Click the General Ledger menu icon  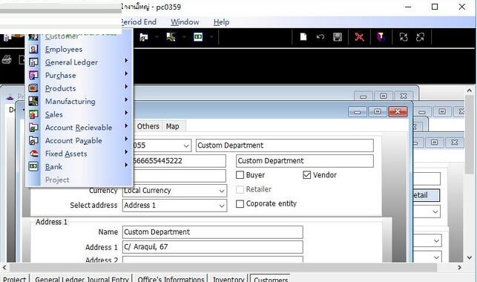point(33,62)
